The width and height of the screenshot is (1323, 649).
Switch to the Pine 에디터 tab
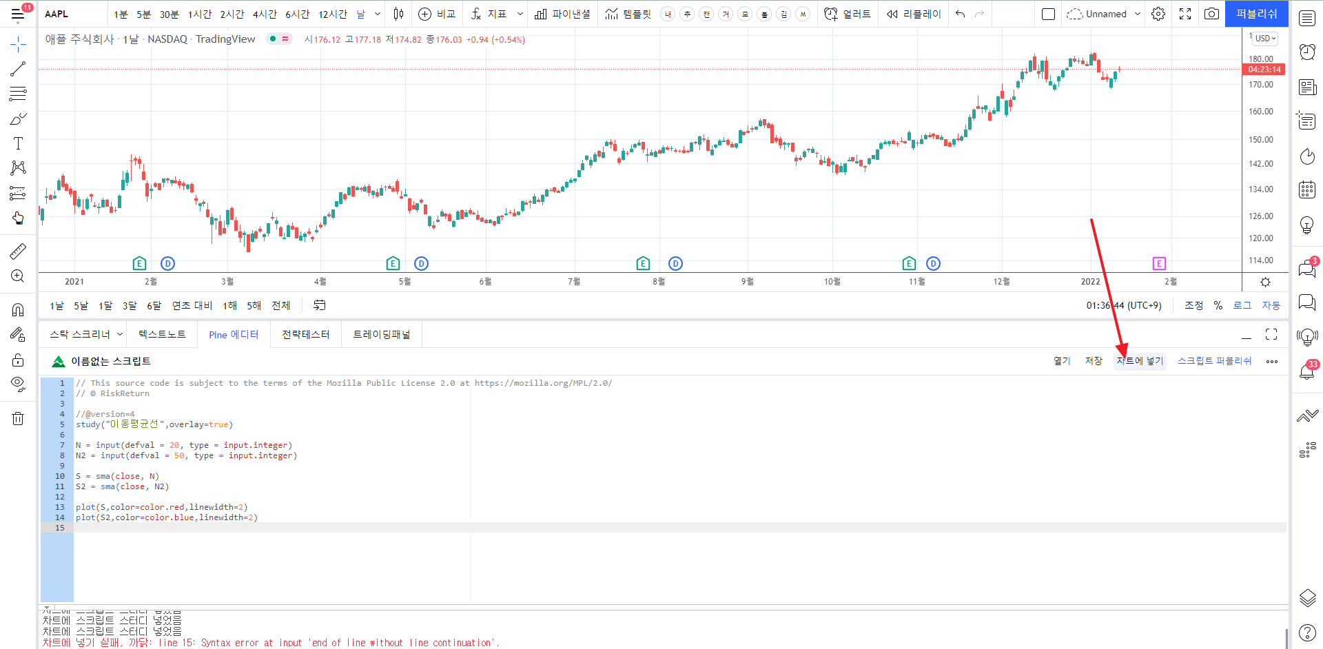[x=234, y=334]
